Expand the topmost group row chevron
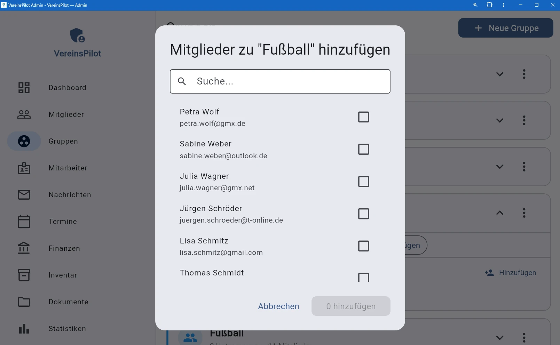The image size is (560, 345). (x=500, y=74)
